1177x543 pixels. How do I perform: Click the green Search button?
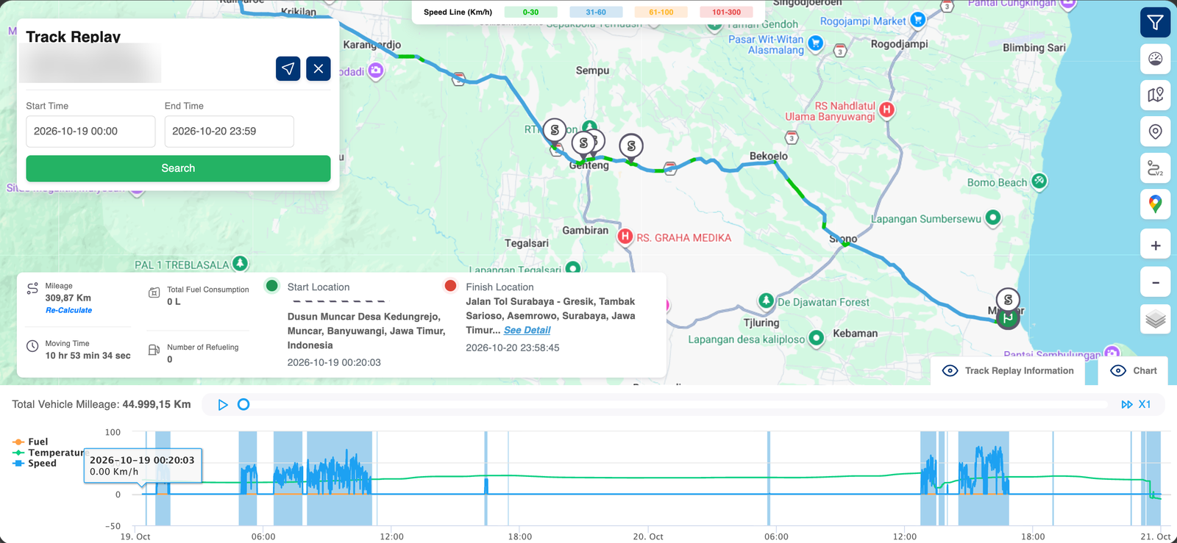(x=178, y=168)
